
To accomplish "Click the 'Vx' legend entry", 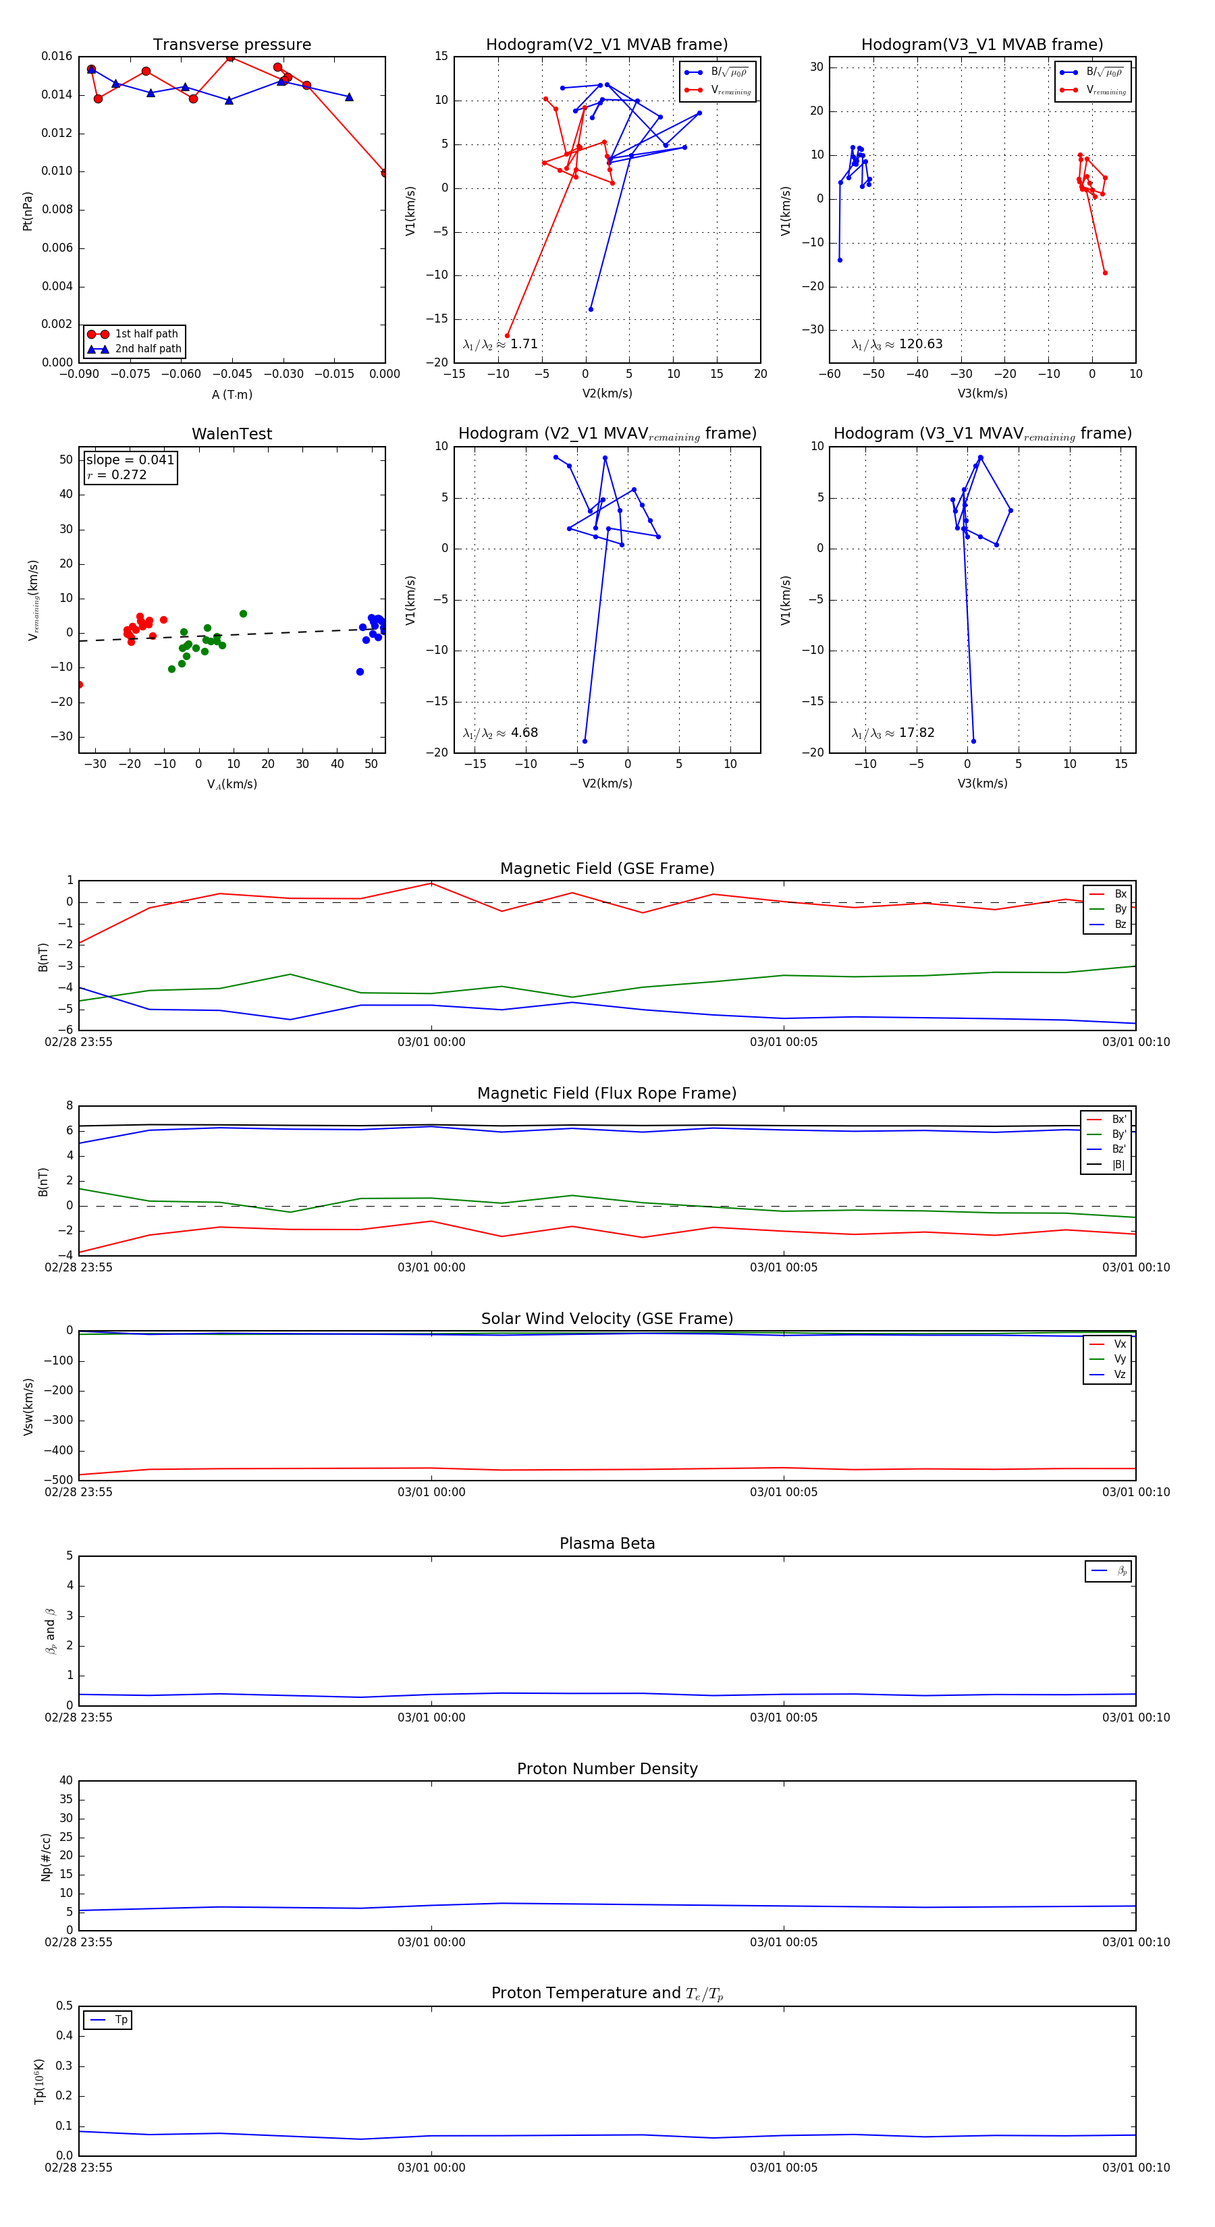I will coord(1108,1344).
